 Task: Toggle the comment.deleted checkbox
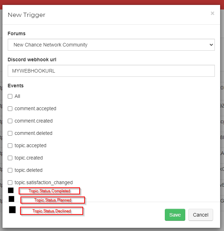coord(10,133)
